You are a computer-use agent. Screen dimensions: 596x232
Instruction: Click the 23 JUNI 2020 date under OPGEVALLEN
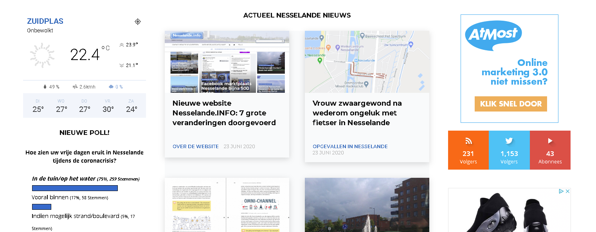[328, 152]
